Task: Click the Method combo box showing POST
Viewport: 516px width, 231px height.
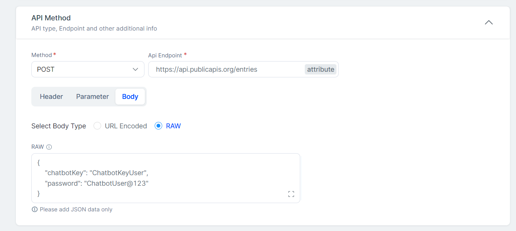Action: click(88, 69)
